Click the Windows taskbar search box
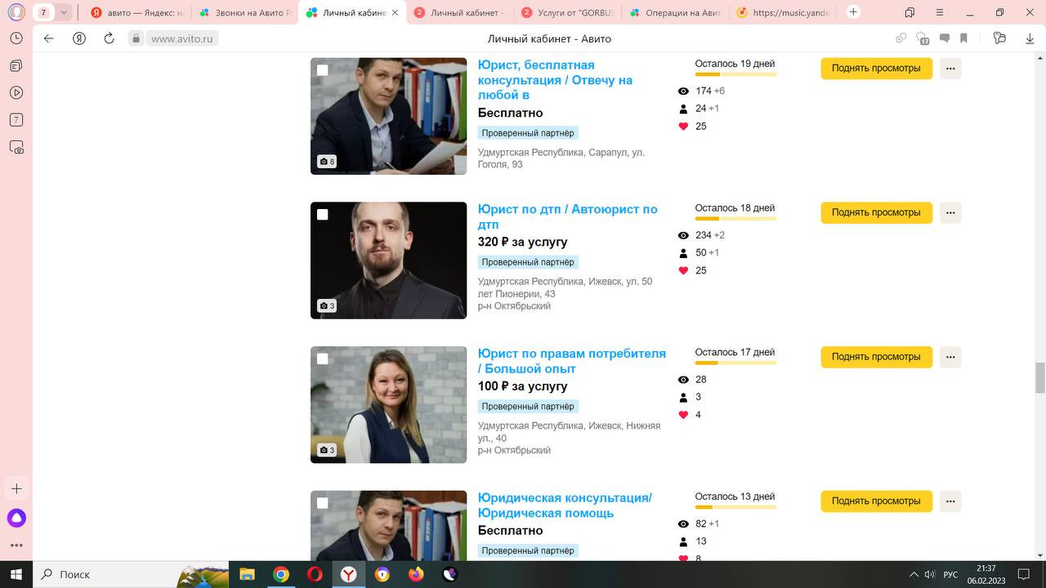The image size is (1046, 588). [131, 574]
